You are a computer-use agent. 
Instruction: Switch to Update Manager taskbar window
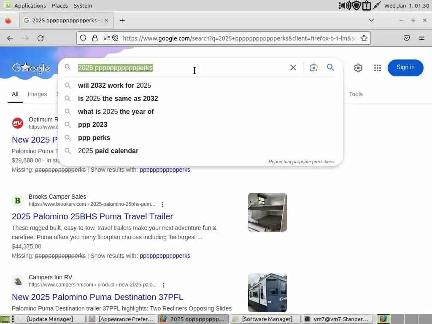point(50,319)
